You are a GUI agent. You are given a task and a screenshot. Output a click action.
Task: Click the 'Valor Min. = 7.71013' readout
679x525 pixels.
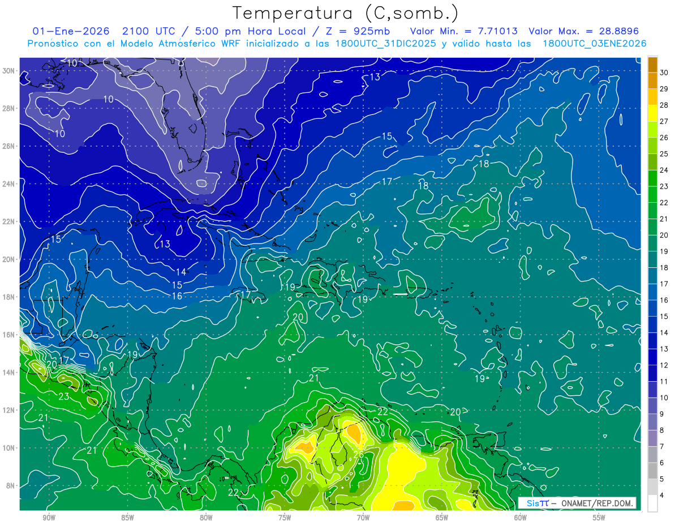(x=463, y=31)
